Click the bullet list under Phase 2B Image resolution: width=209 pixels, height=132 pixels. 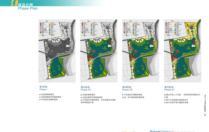tap(133, 96)
